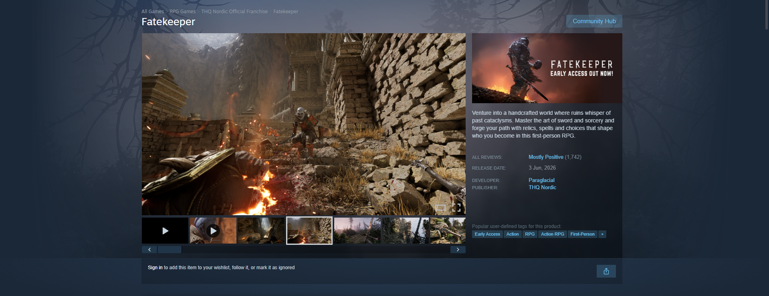Open the Mostly Positive reviews link
Screen dimensions: 769x296
(546, 157)
